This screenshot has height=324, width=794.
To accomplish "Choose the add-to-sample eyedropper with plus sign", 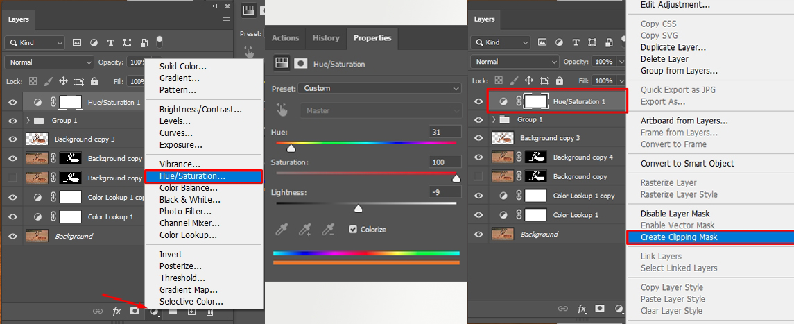I will point(304,229).
